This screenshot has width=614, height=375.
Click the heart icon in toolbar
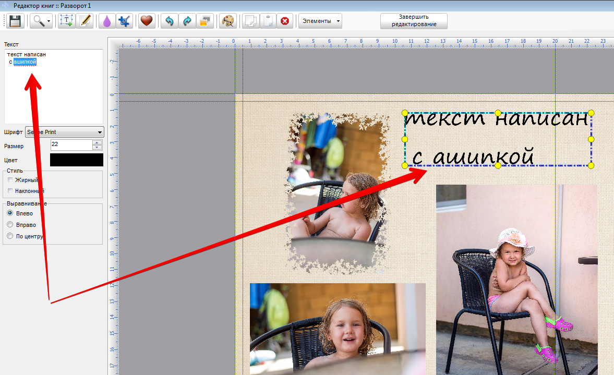pyautogui.click(x=147, y=21)
